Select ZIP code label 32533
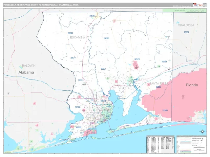The image size is (210, 157). pos(81,80)
